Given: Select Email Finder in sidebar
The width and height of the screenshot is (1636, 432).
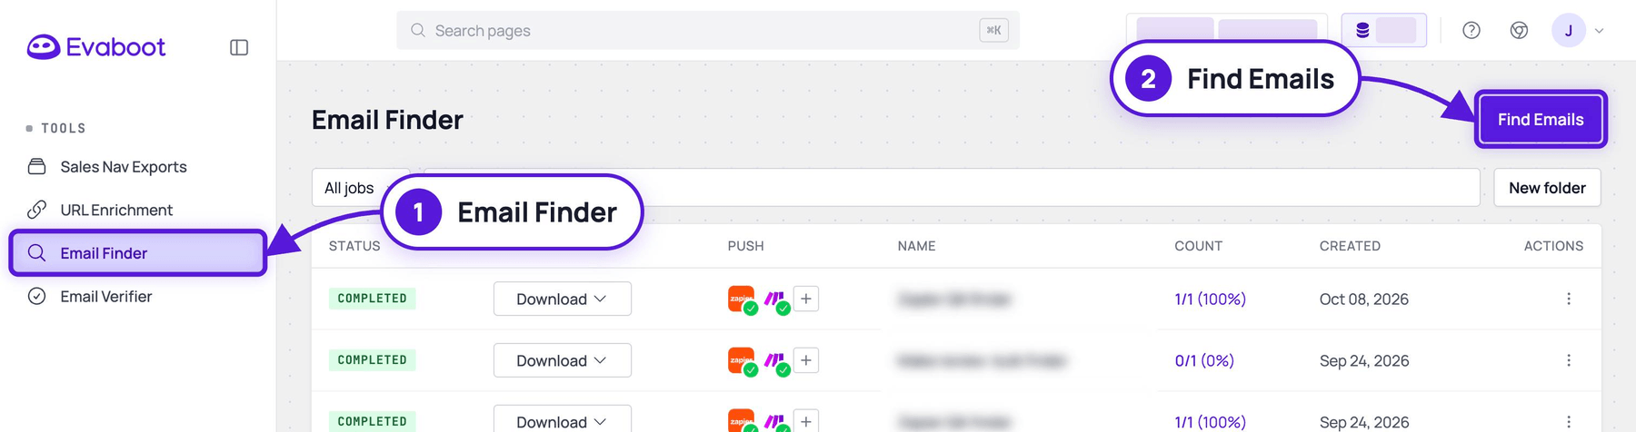Looking at the screenshot, I should point(137,253).
